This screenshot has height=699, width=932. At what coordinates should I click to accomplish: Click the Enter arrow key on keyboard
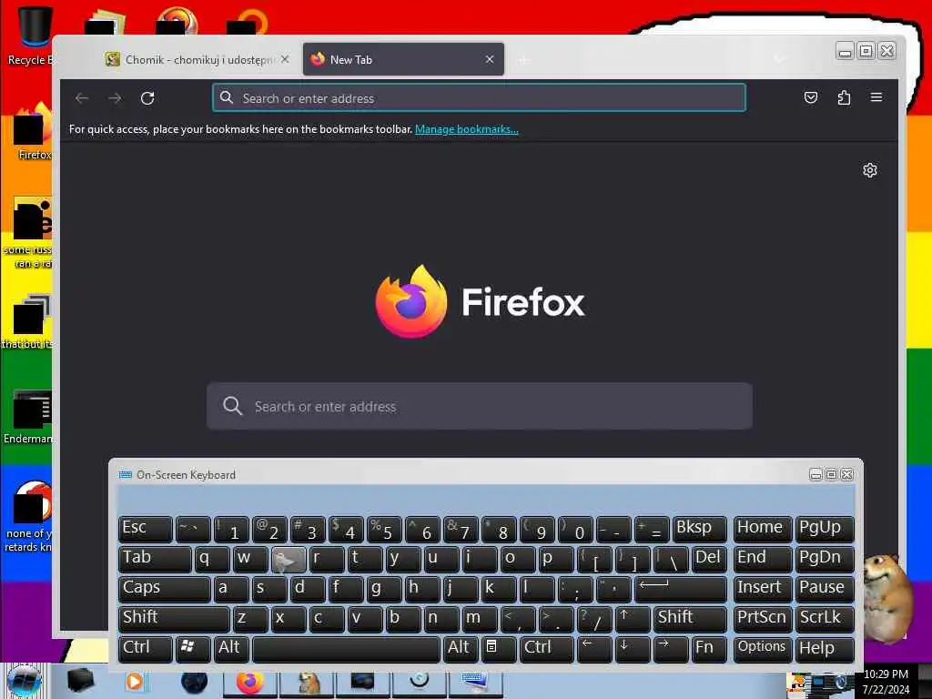click(x=681, y=589)
